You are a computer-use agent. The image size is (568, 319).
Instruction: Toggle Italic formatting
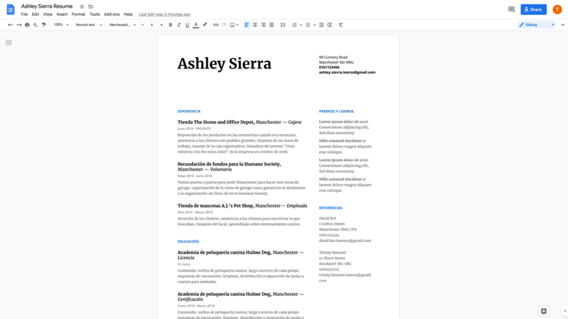(179, 25)
